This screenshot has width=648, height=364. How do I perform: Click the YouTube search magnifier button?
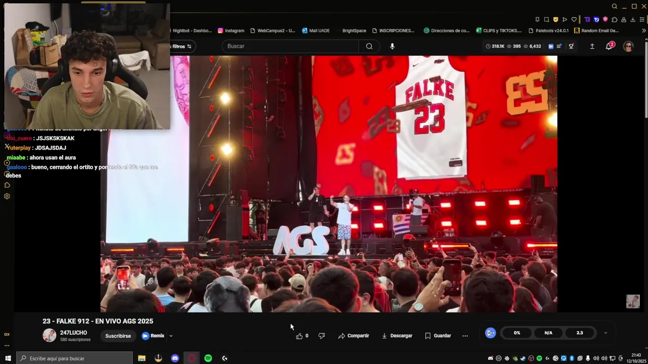tap(369, 46)
